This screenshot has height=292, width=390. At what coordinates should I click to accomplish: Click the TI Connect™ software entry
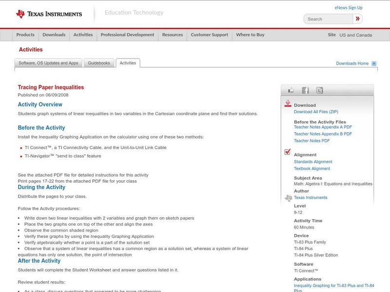306,271
